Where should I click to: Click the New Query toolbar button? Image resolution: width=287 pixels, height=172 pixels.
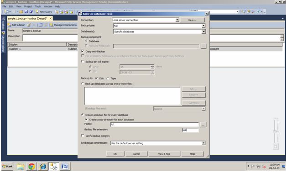click(x=44, y=12)
